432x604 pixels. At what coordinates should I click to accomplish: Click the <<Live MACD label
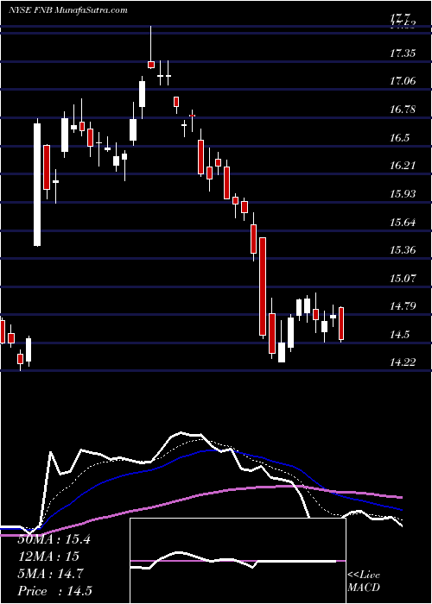pos(364,582)
